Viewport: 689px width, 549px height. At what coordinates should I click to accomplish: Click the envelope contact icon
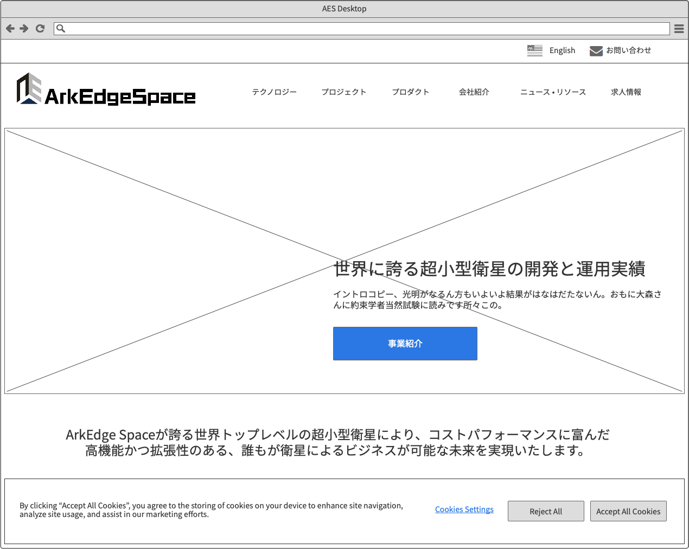pos(596,51)
